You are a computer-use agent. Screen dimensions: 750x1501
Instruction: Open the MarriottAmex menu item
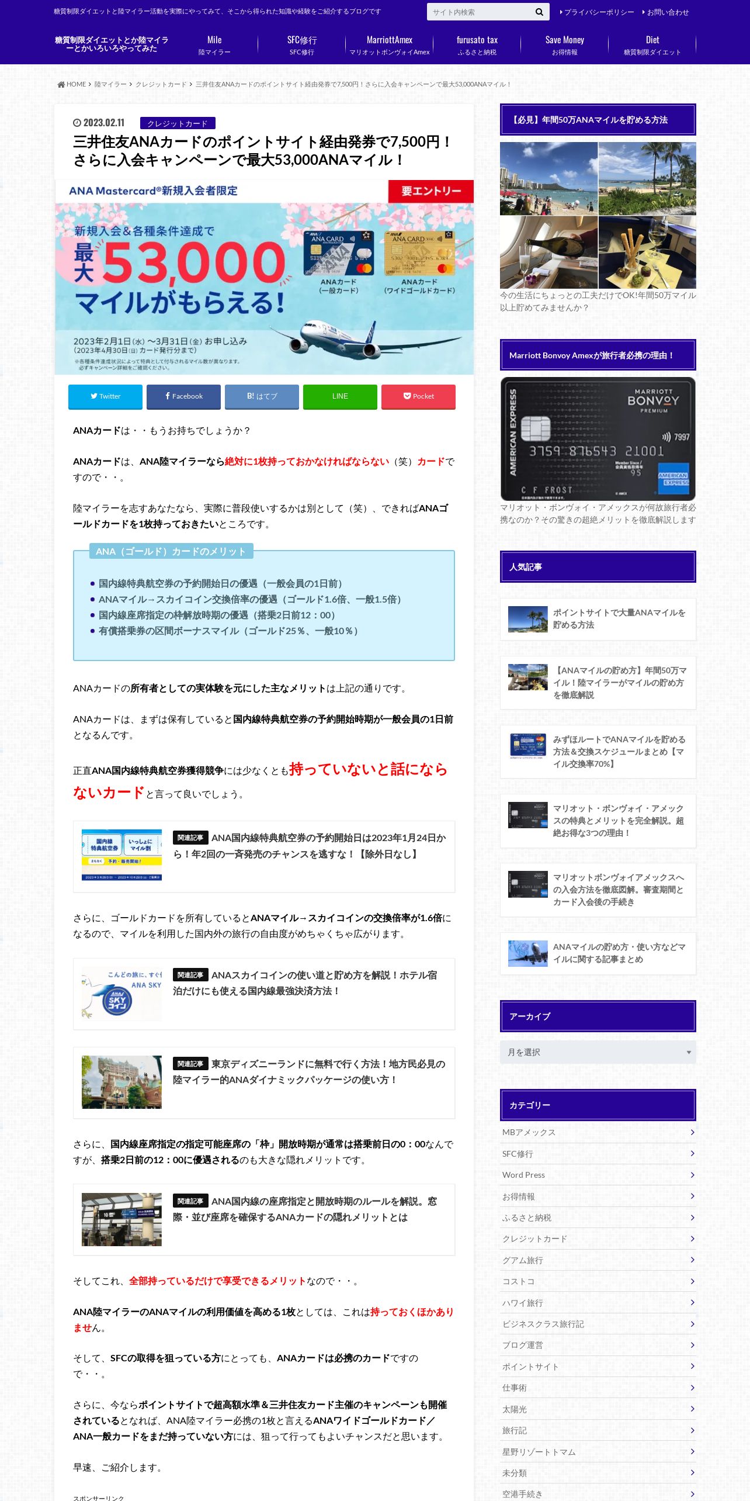(x=390, y=45)
